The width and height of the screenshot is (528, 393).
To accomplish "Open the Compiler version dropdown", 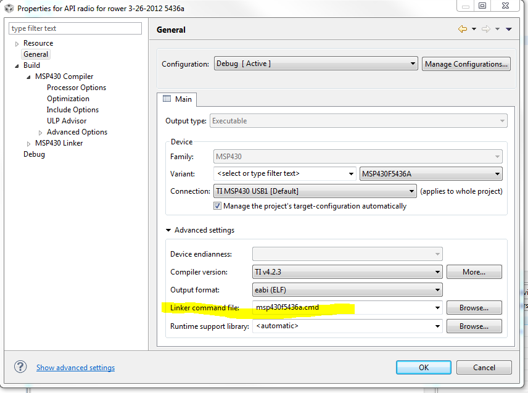I will click(347, 271).
